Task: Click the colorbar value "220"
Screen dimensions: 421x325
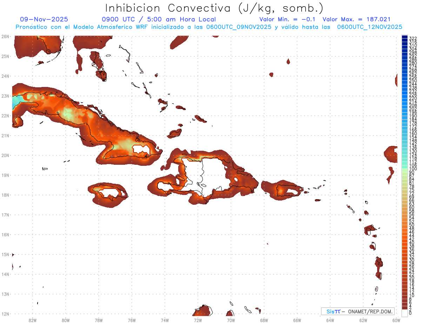Action: pos(413,98)
